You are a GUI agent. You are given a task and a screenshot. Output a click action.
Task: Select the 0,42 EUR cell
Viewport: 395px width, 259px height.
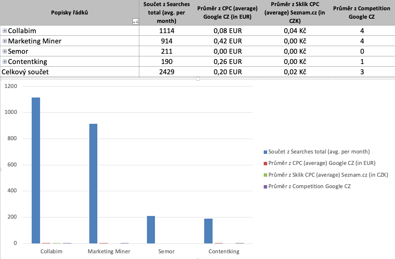(227, 41)
